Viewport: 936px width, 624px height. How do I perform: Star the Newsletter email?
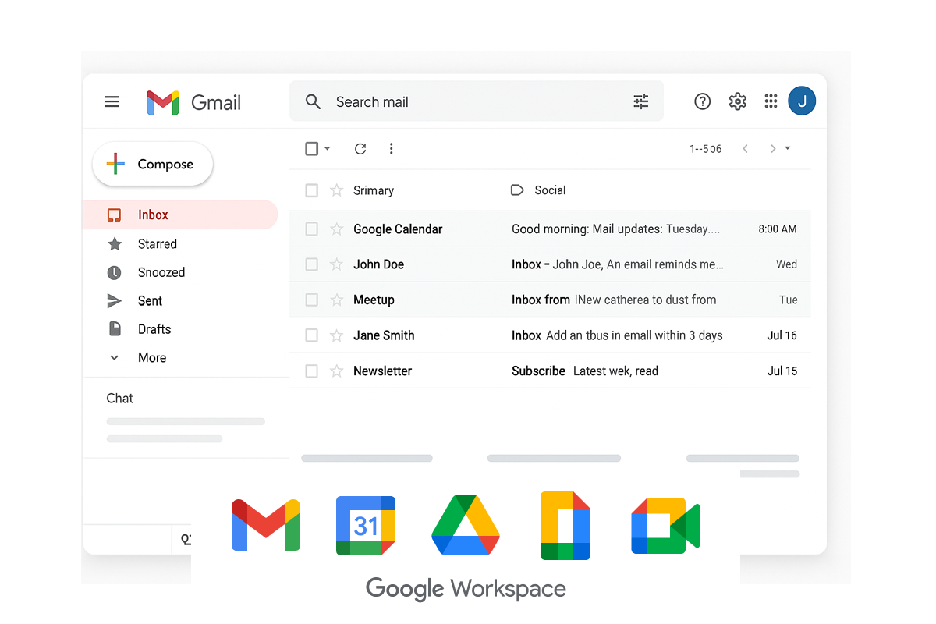point(336,371)
